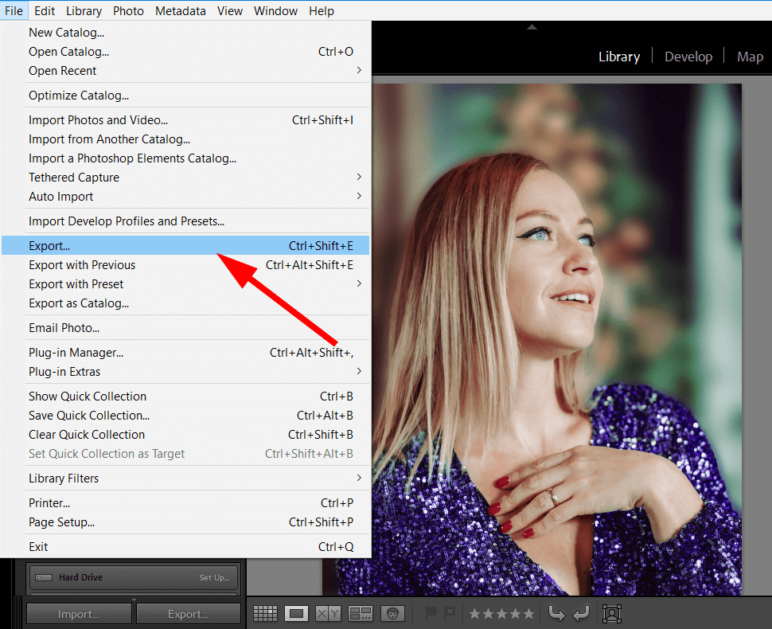Select Export as Catalog
The height and width of the screenshot is (629, 772).
tap(185, 303)
